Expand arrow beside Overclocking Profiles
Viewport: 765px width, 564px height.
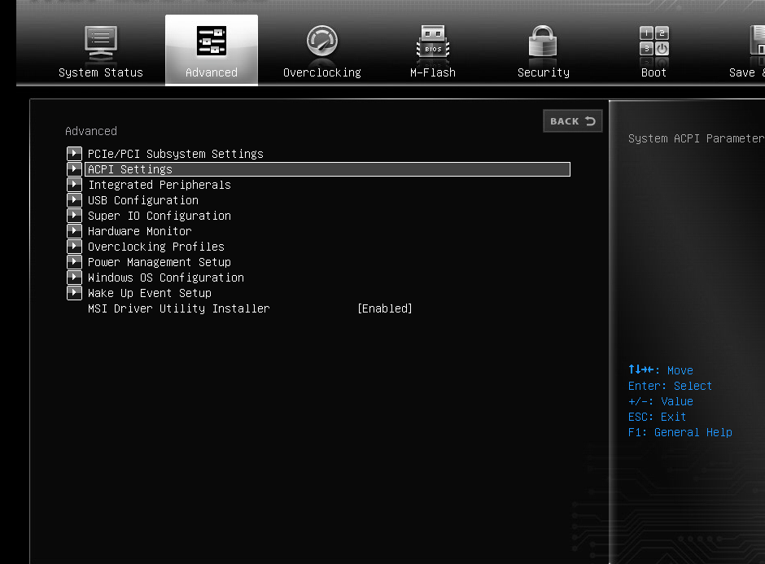(x=74, y=247)
